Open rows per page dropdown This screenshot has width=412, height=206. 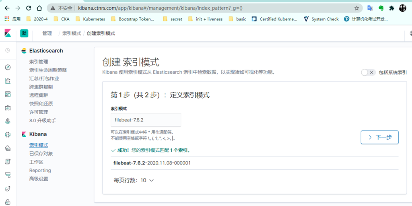pyautogui.click(x=134, y=180)
